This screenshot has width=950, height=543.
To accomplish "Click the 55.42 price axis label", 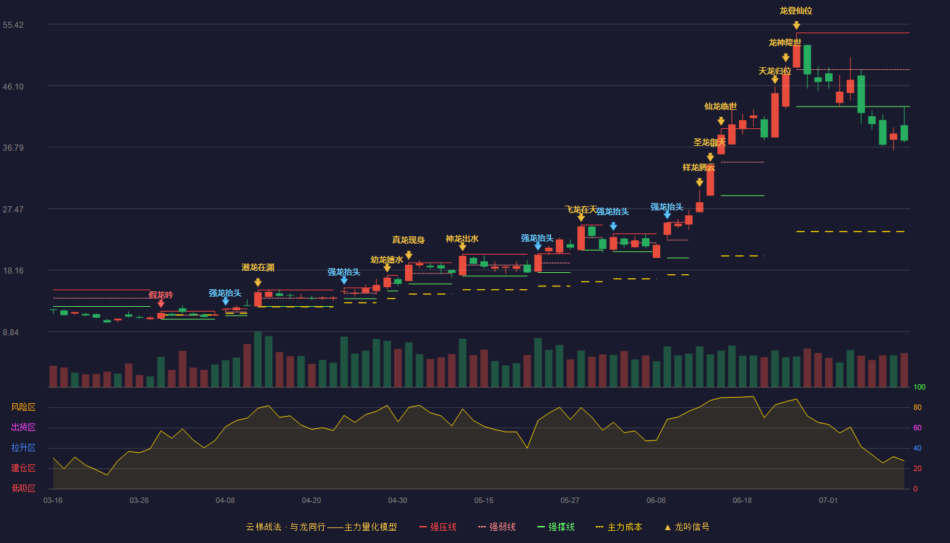I will point(13,25).
